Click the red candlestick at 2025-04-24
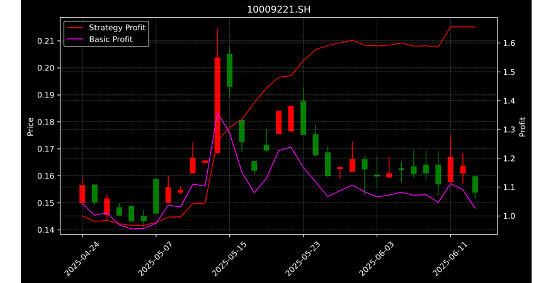 [x=82, y=194]
